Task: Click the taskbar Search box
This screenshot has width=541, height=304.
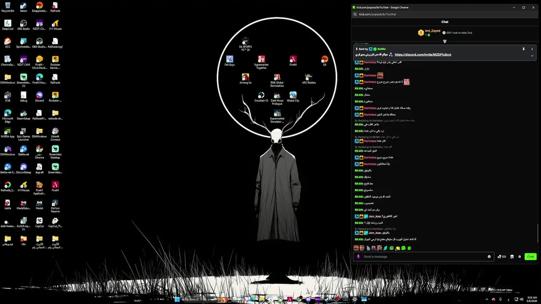Action: 199,299
